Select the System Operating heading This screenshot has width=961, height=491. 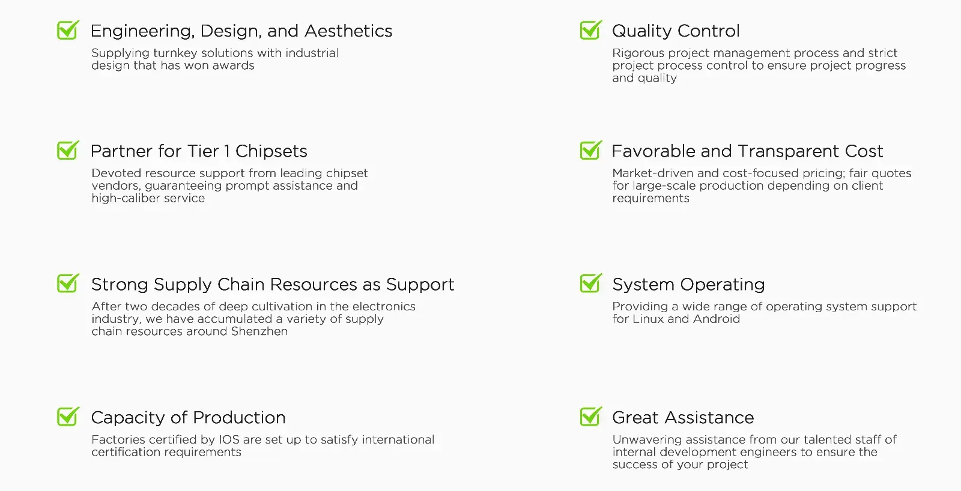tap(688, 285)
